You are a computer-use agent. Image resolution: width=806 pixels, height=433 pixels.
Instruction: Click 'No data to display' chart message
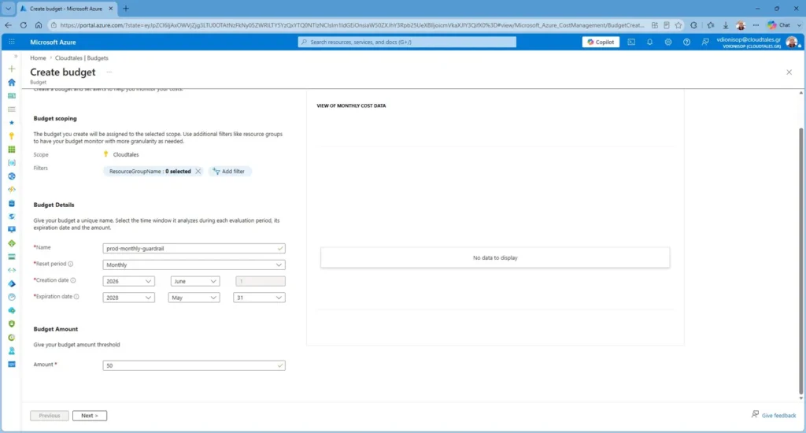pos(495,258)
